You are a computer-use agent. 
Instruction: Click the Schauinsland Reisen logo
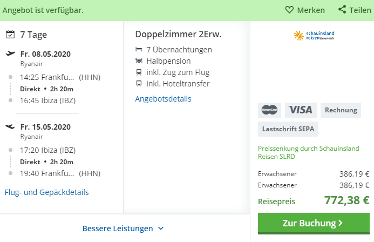pyautogui.click(x=312, y=36)
